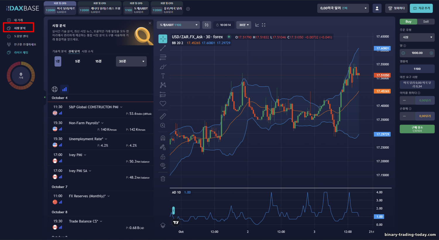Expand the Ivey PMI SA event
This screenshot has width=439, height=240.
tap(90, 171)
